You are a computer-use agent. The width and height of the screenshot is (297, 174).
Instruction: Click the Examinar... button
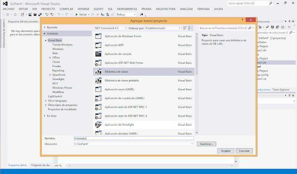coord(207,144)
